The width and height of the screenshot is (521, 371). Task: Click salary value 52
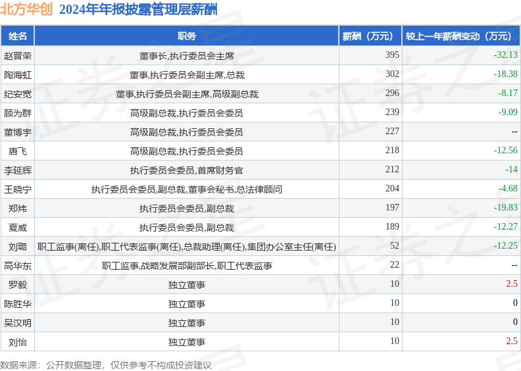point(395,246)
